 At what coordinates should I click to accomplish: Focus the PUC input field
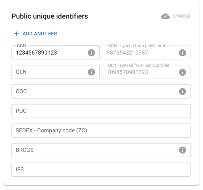(101, 111)
